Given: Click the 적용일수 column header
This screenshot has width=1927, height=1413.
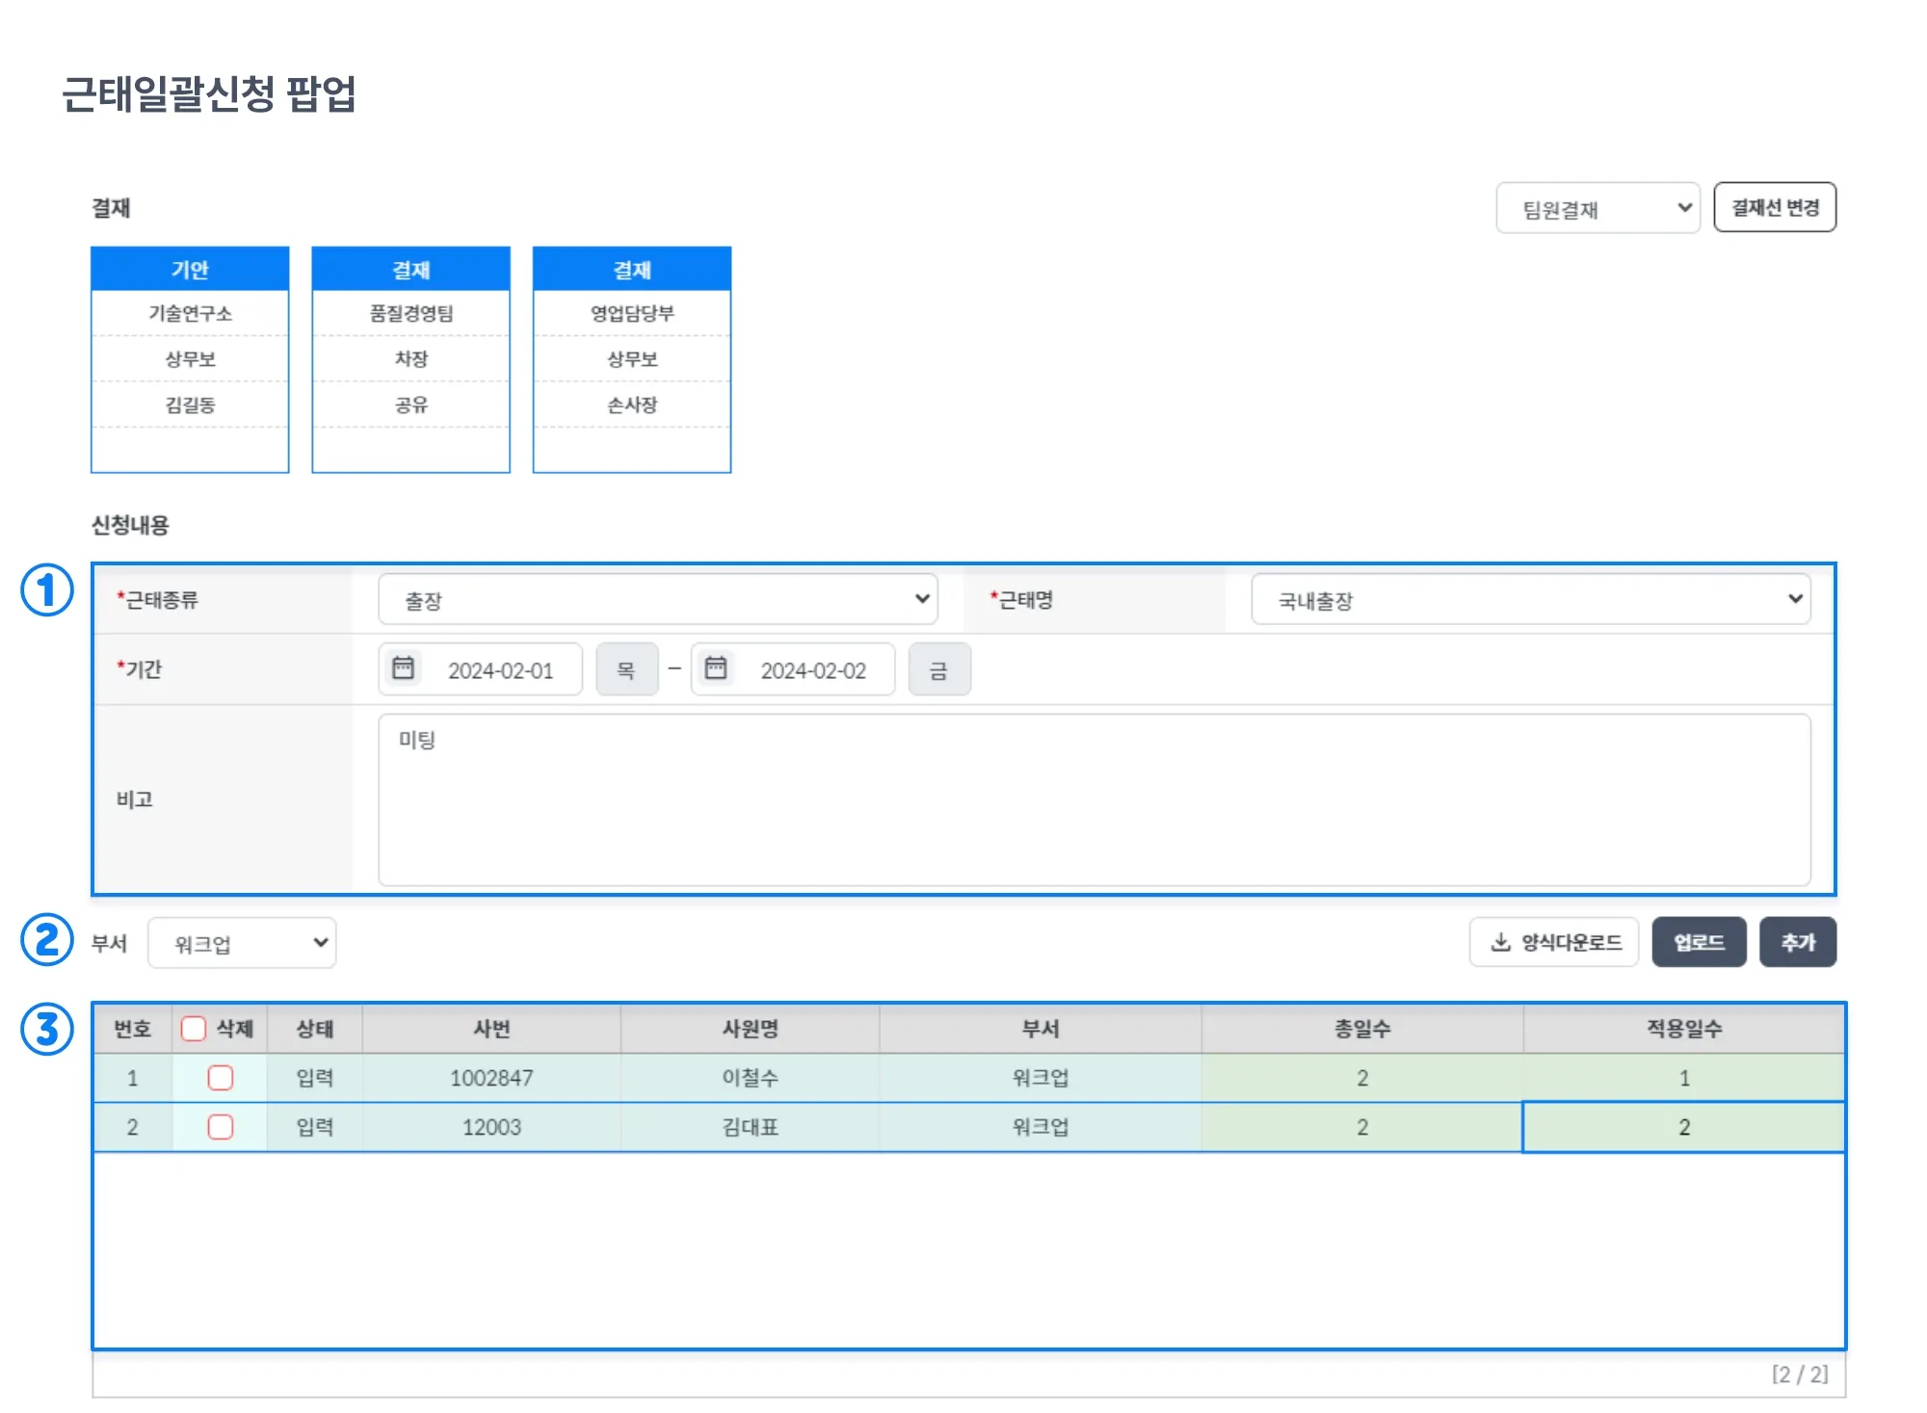Looking at the screenshot, I should point(1683,1029).
